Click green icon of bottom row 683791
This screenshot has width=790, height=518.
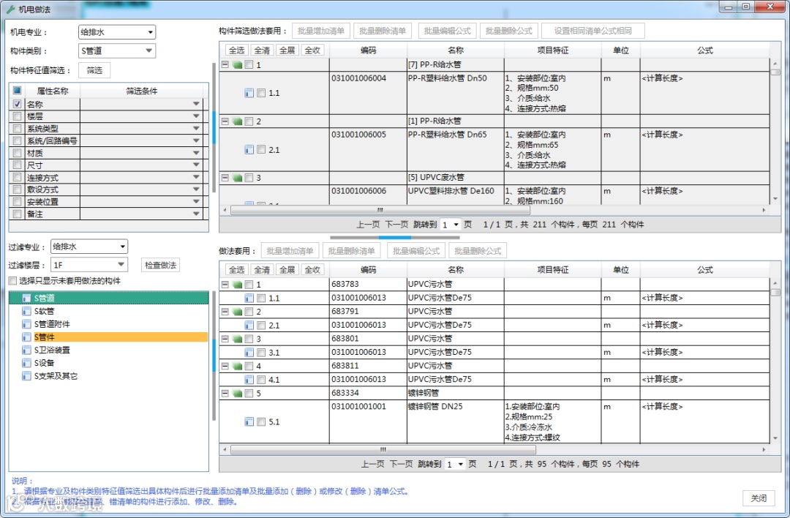[237, 312]
